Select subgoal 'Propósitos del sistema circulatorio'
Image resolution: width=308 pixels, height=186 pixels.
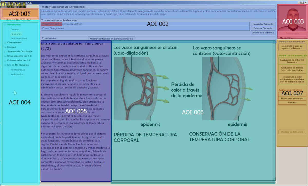145,24
